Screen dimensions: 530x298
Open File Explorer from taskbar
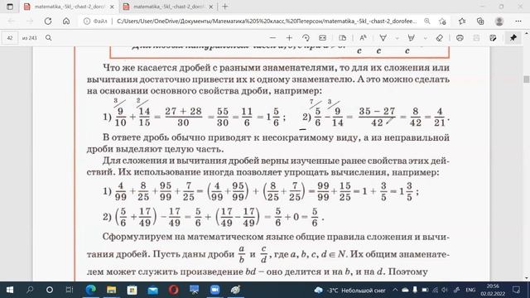coord(111,290)
